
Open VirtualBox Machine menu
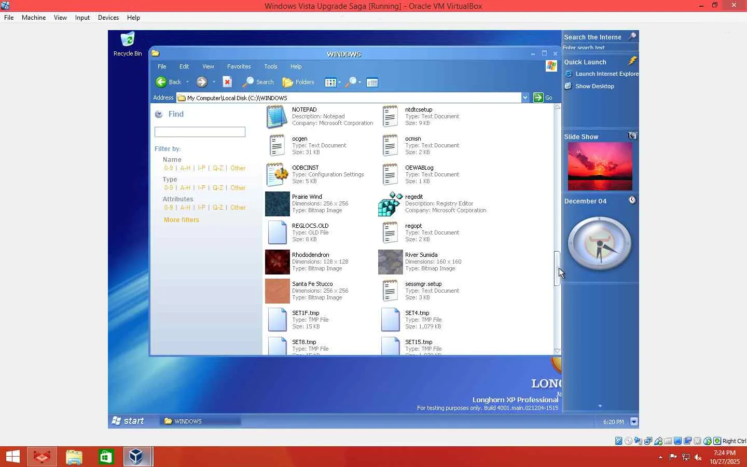pyautogui.click(x=34, y=18)
